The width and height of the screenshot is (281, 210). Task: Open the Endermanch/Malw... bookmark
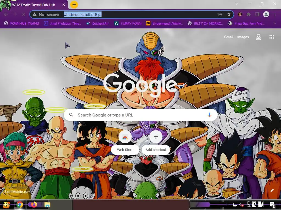click(x=165, y=24)
